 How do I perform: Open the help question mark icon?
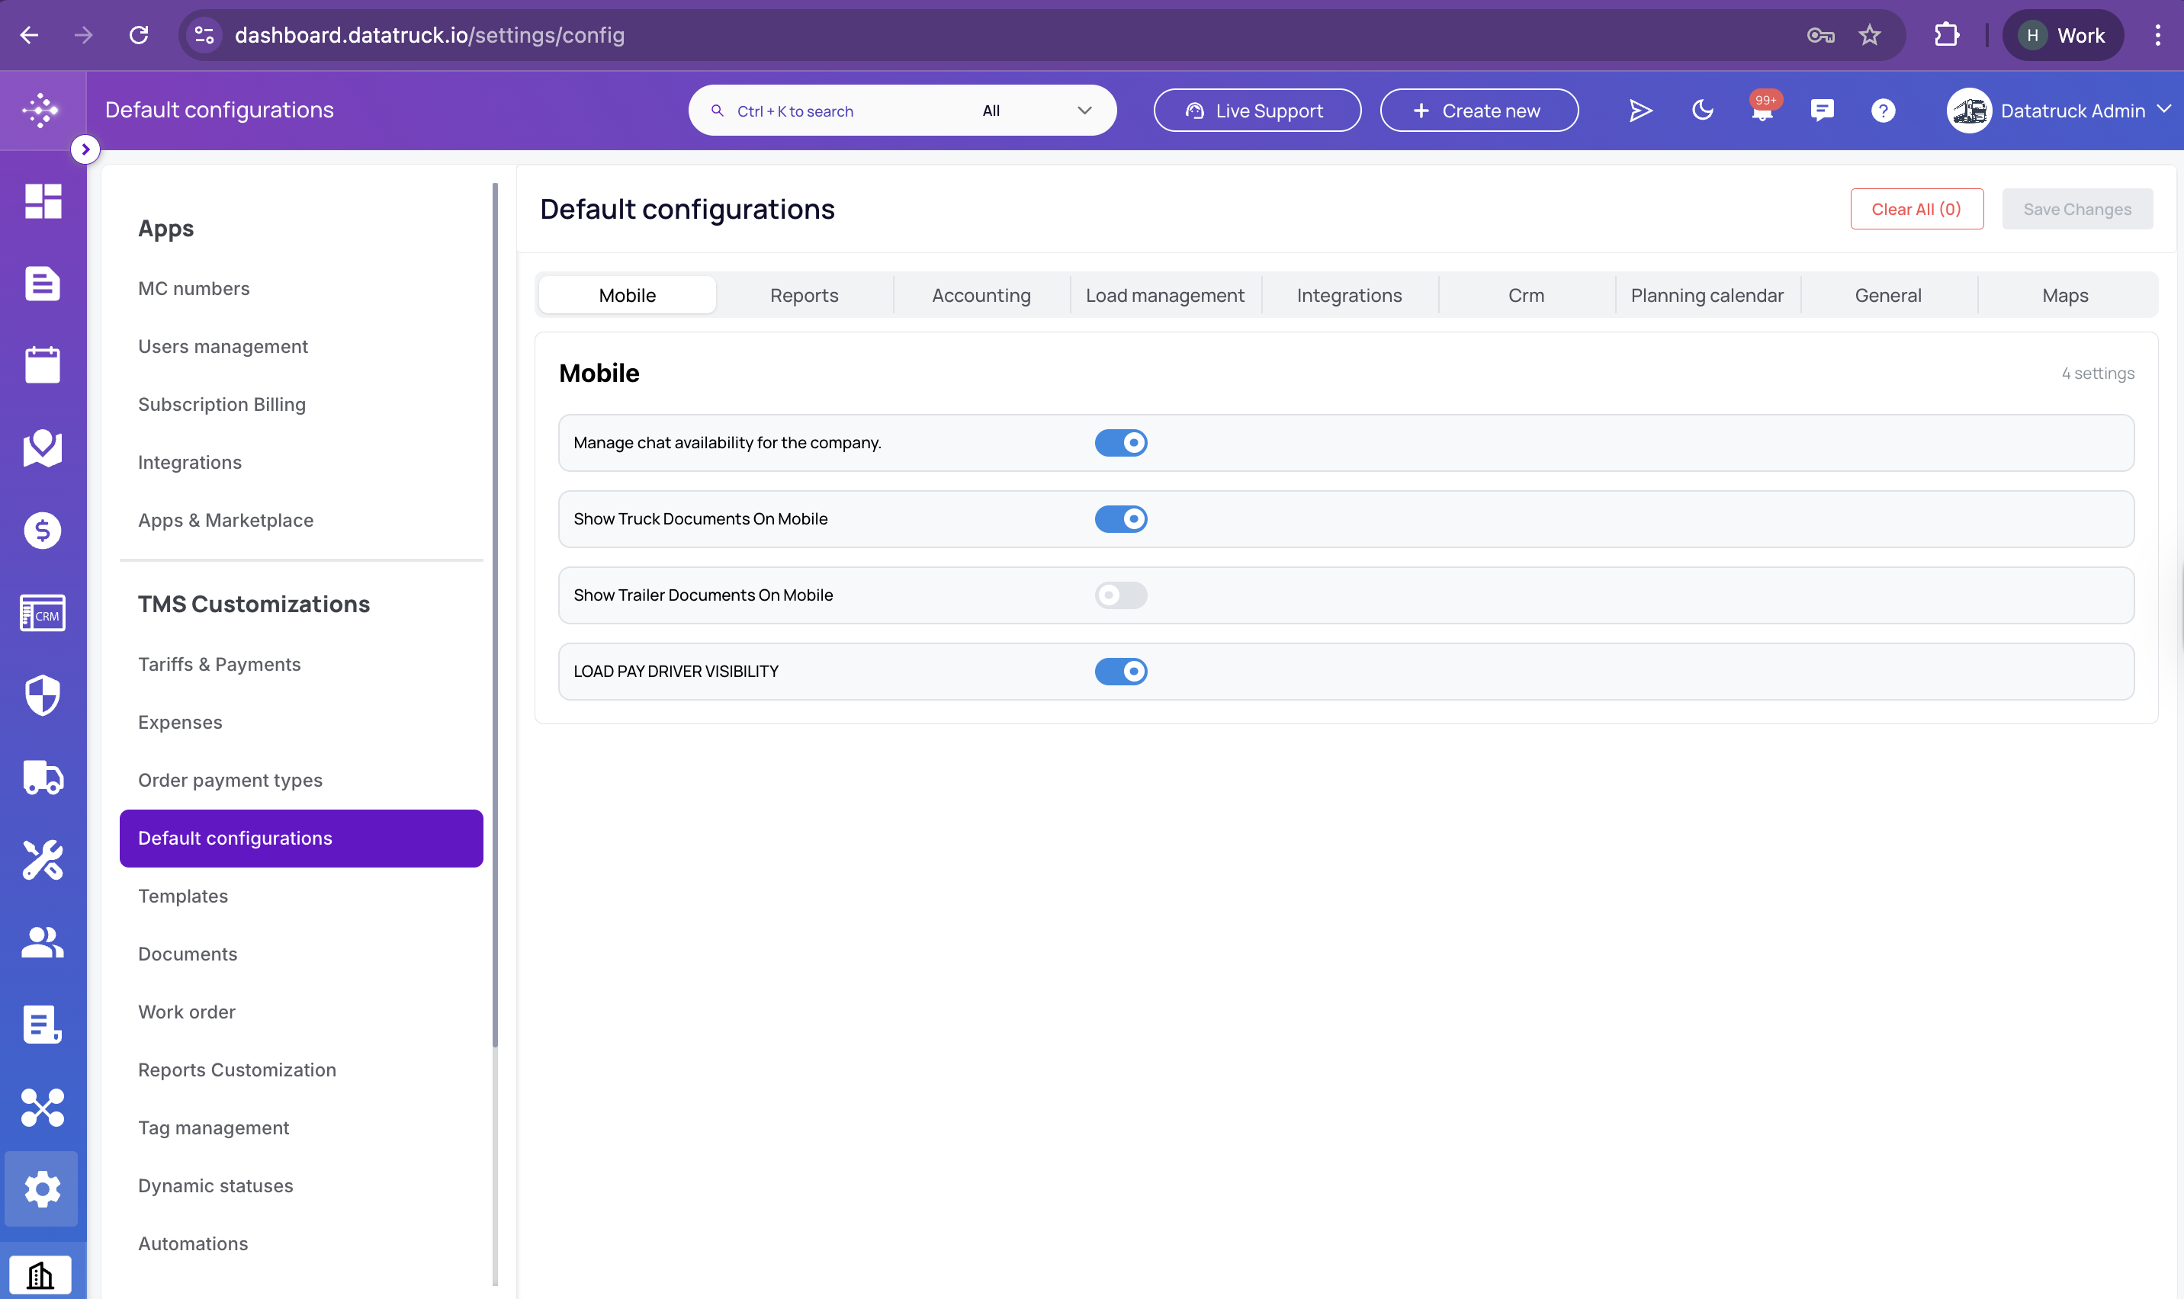(x=1883, y=111)
